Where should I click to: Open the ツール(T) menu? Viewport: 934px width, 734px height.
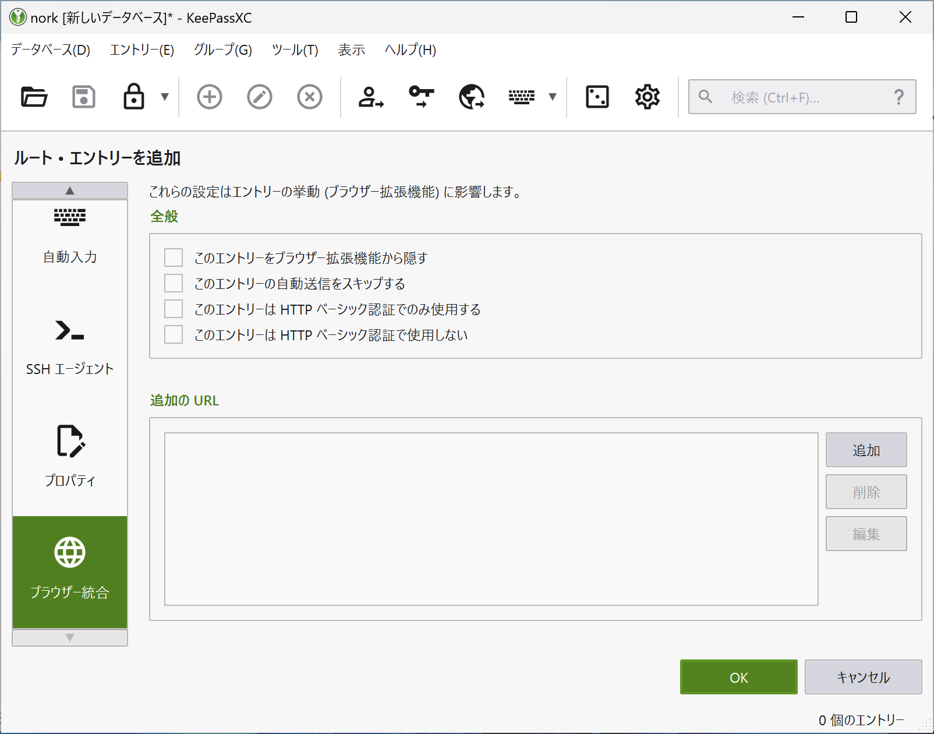pos(295,50)
